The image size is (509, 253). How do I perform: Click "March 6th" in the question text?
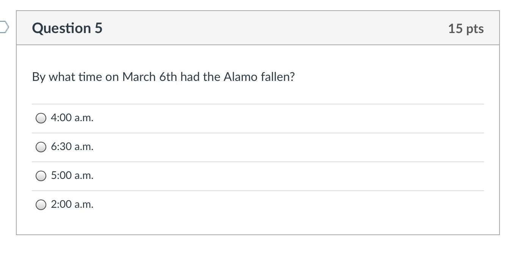click(149, 77)
